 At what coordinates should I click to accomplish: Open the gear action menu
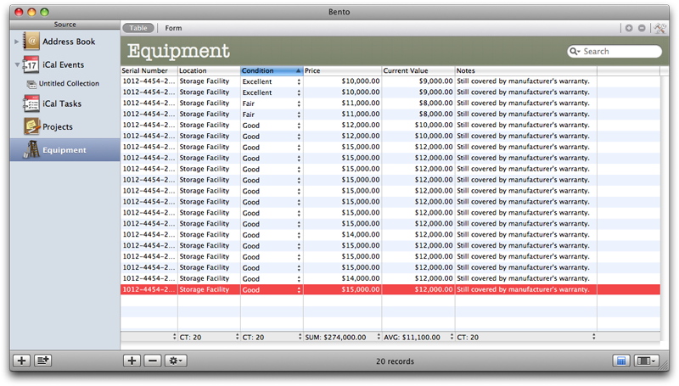pos(176,361)
